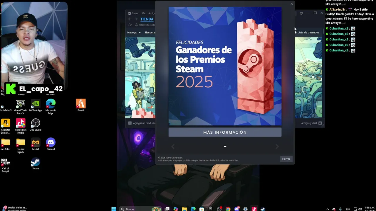This screenshot has width=376, height=211.
Task: Open Steam desktop shortcut
Action: (36, 164)
